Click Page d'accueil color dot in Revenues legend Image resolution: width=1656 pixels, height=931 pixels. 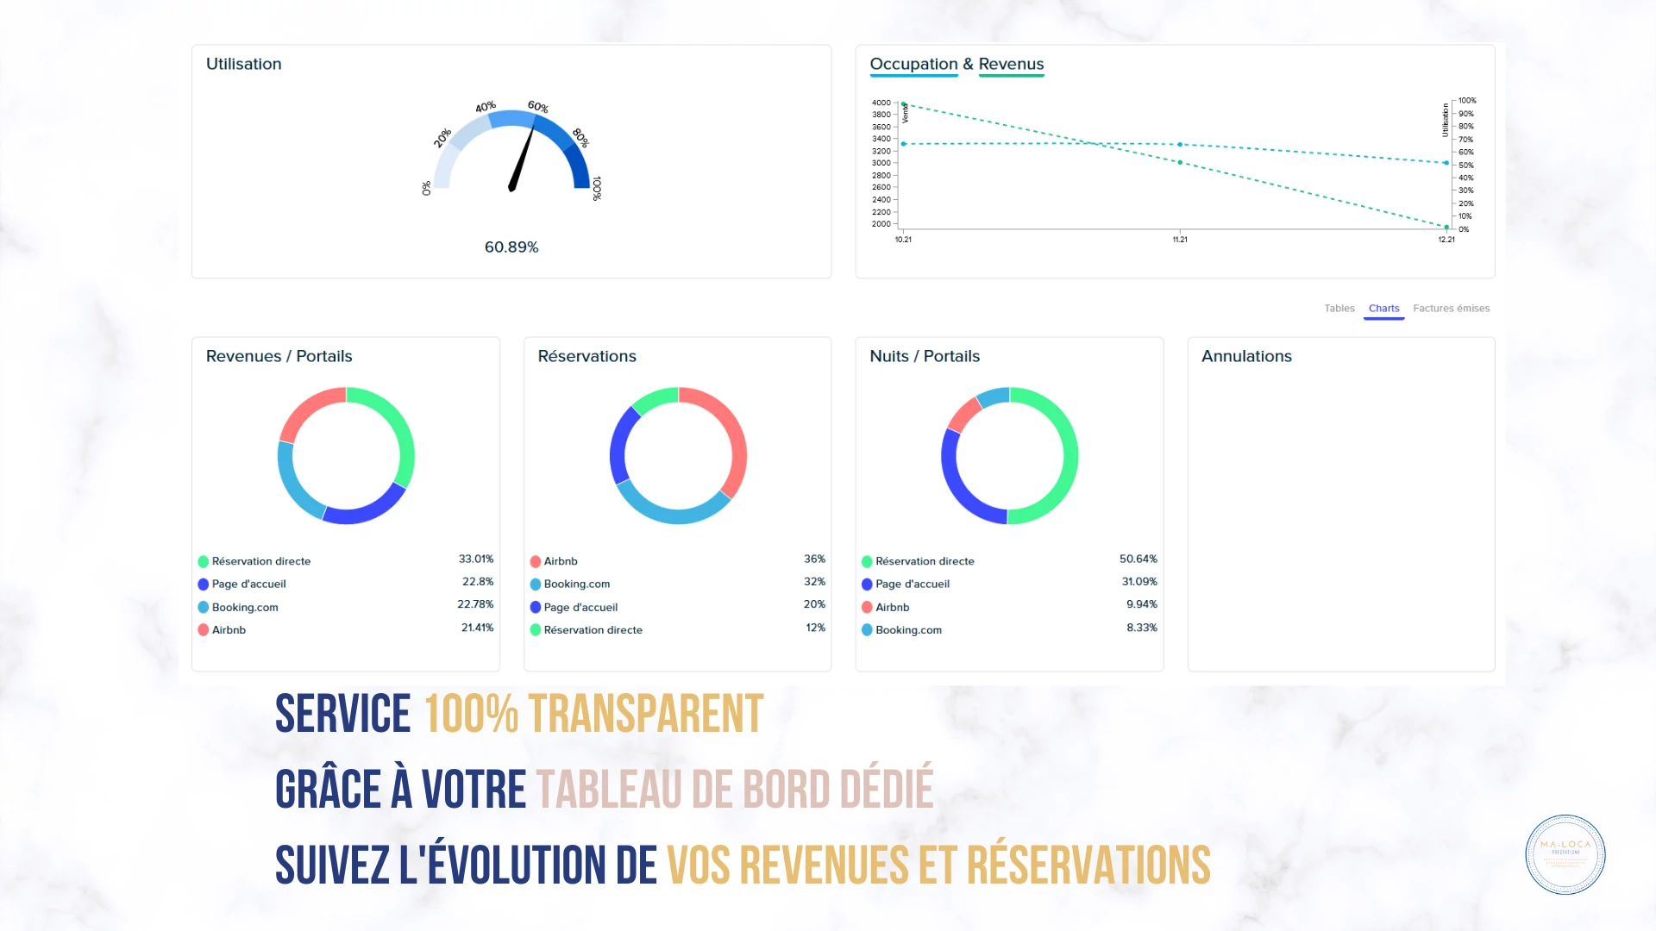pos(204,584)
